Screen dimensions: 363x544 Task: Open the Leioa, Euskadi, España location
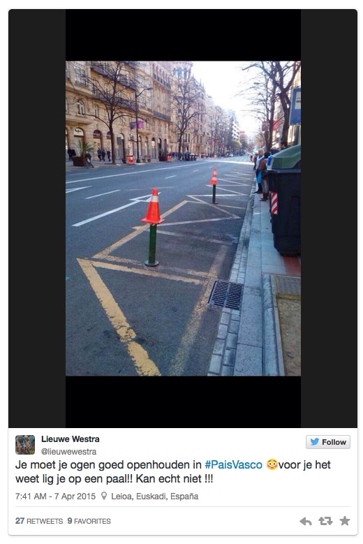pos(155,496)
